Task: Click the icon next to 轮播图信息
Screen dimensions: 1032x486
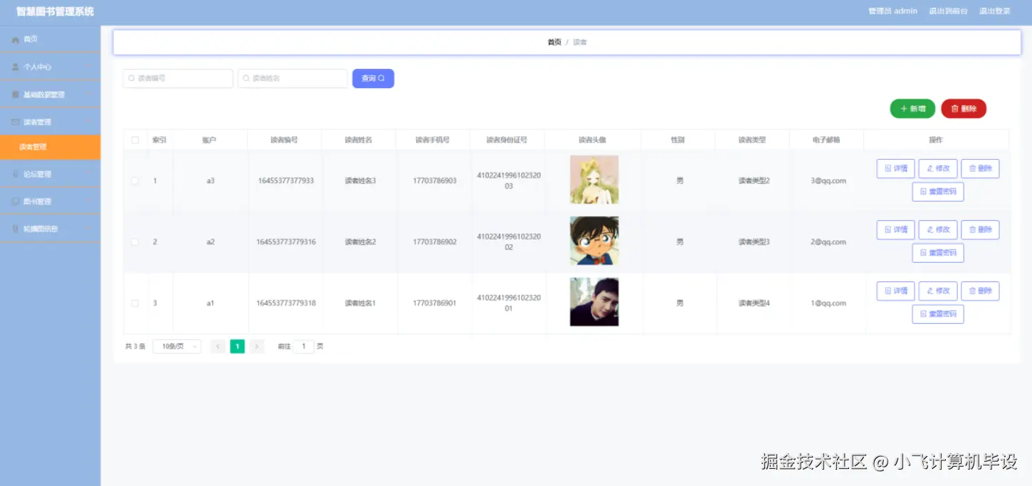Action: click(16, 229)
